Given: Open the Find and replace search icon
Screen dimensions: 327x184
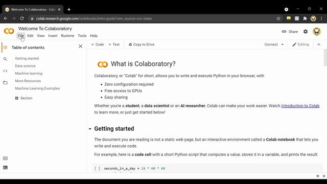Looking at the screenshot, I should pos(5,59).
